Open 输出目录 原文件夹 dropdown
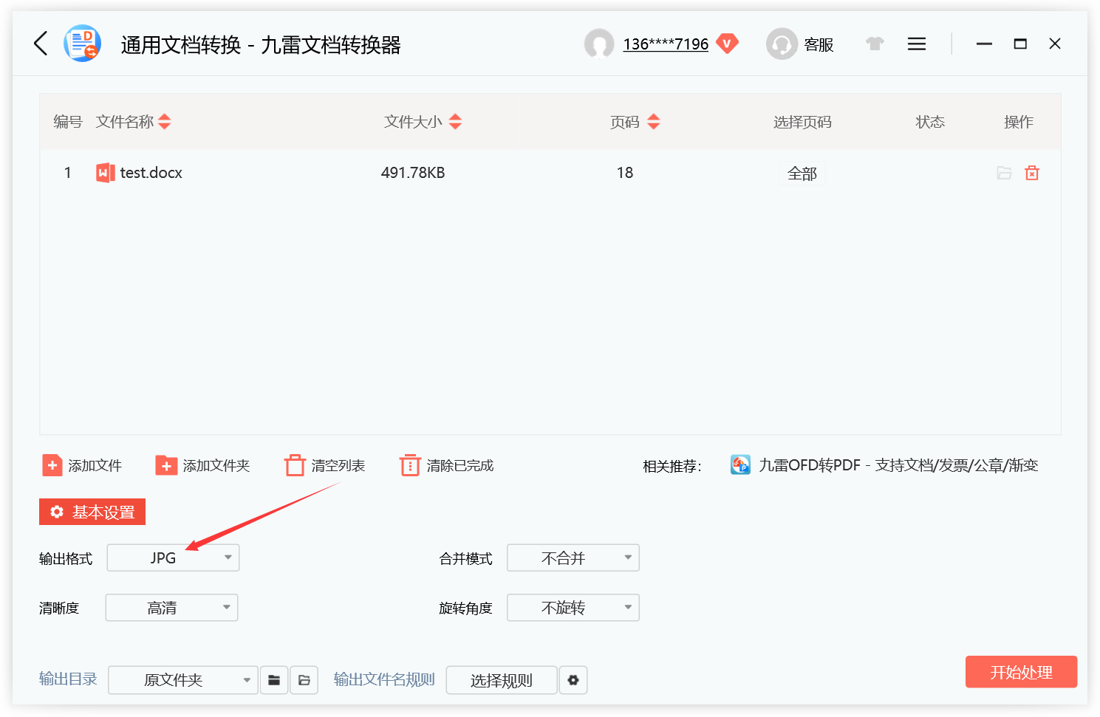 click(x=183, y=680)
